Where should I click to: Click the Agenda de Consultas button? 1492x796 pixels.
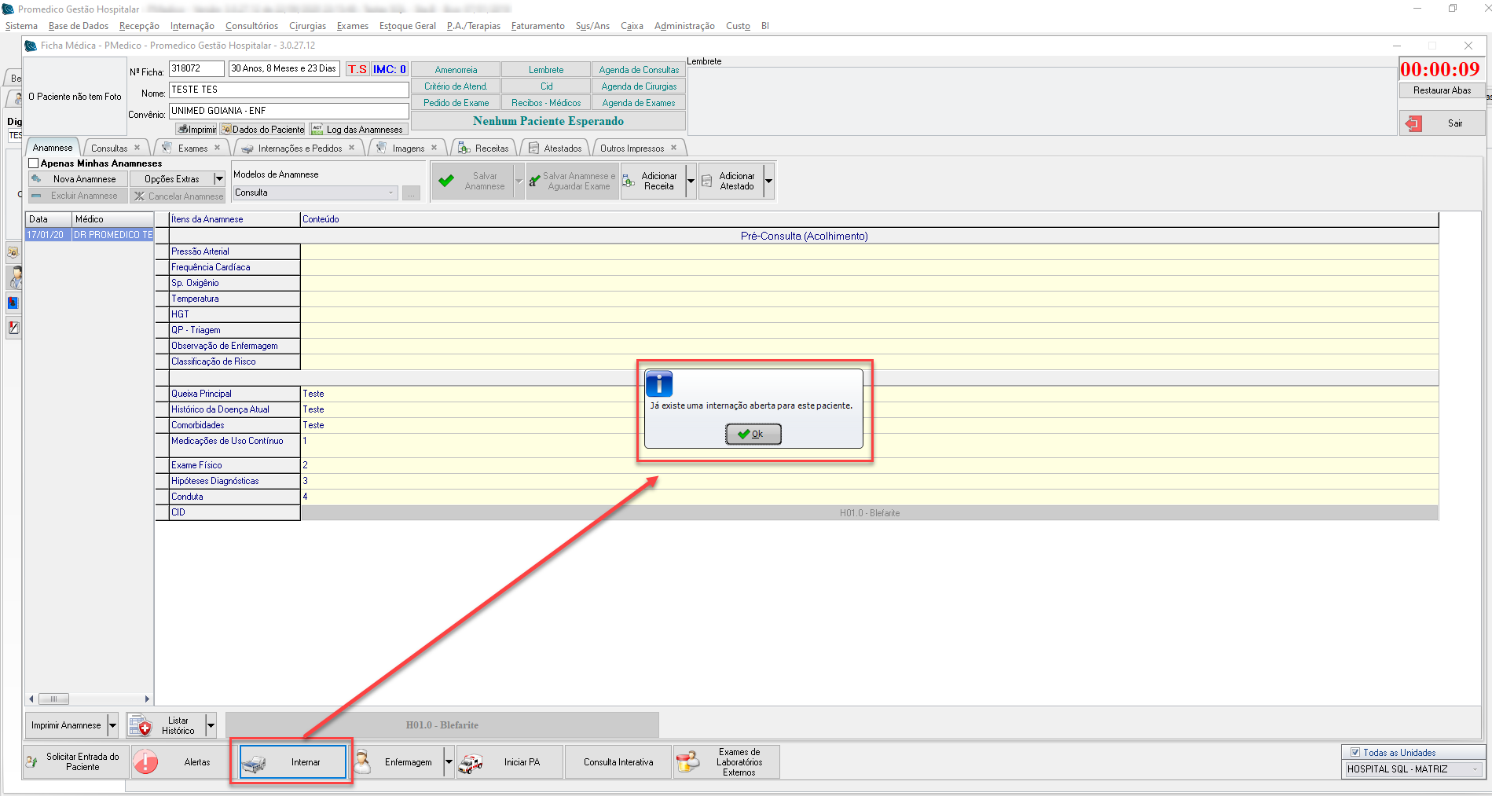tap(638, 70)
